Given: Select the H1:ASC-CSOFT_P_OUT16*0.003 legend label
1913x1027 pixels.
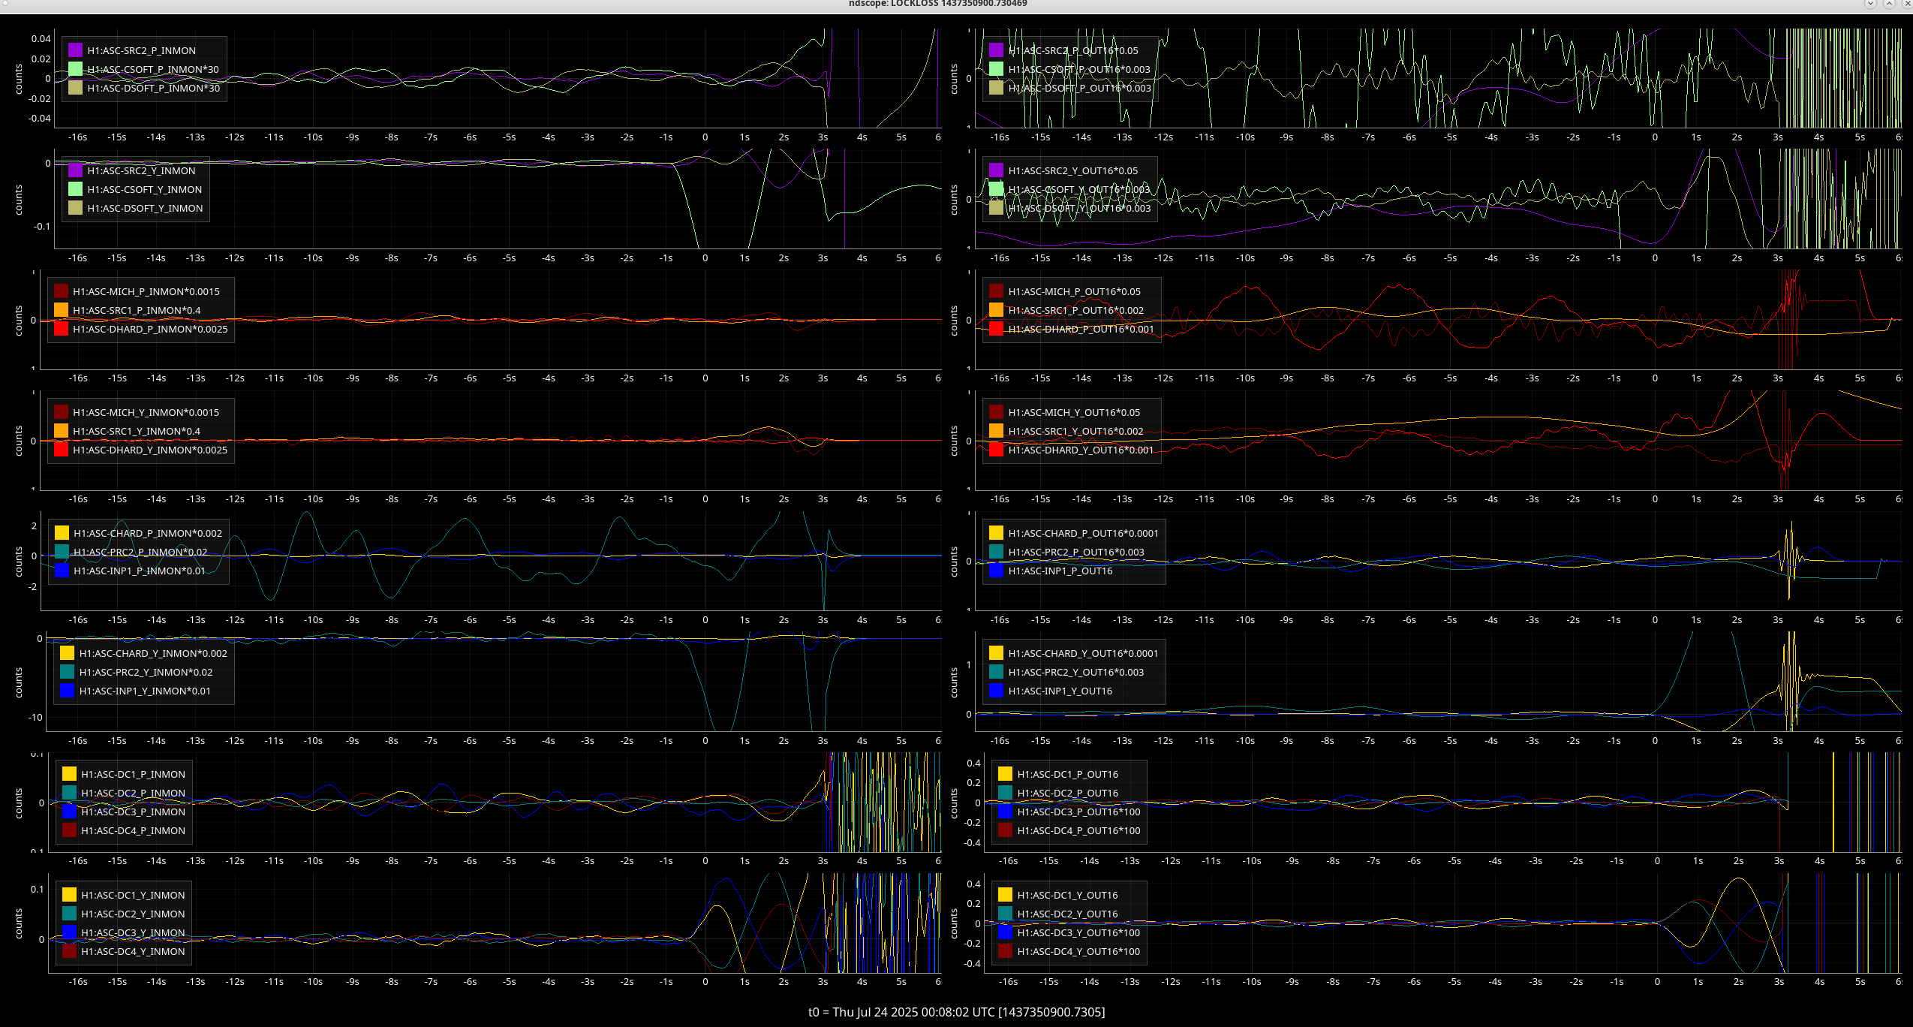Looking at the screenshot, I should [x=1079, y=69].
